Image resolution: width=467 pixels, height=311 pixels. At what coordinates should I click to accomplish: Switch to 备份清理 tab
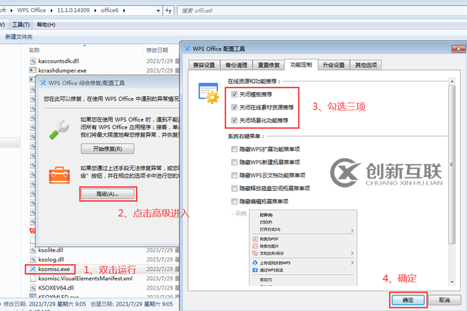[x=236, y=65]
